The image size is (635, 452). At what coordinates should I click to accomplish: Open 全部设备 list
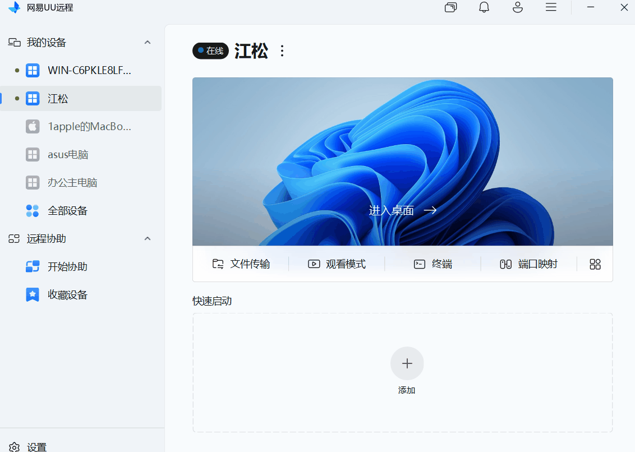[x=81, y=211]
